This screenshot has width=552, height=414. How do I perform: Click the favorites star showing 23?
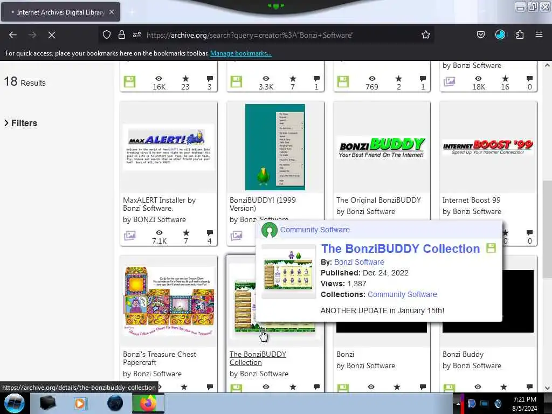[x=185, y=79]
